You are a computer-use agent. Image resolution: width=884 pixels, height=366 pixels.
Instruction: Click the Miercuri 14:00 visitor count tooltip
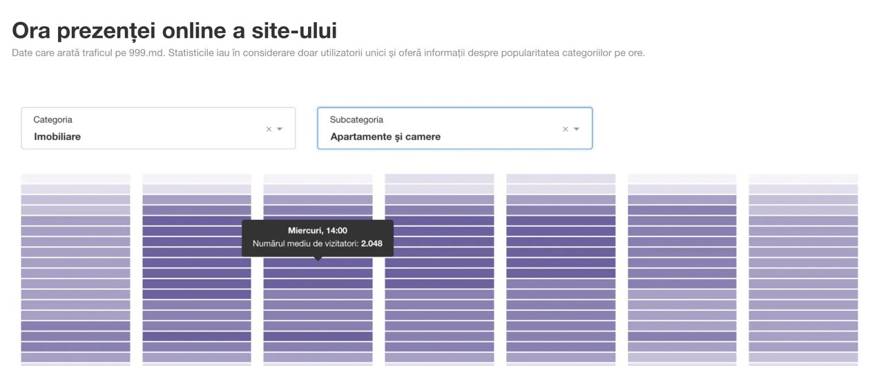click(318, 238)
